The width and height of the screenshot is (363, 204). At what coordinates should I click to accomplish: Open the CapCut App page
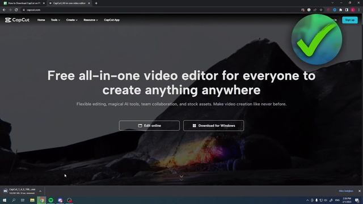(112, 20)
